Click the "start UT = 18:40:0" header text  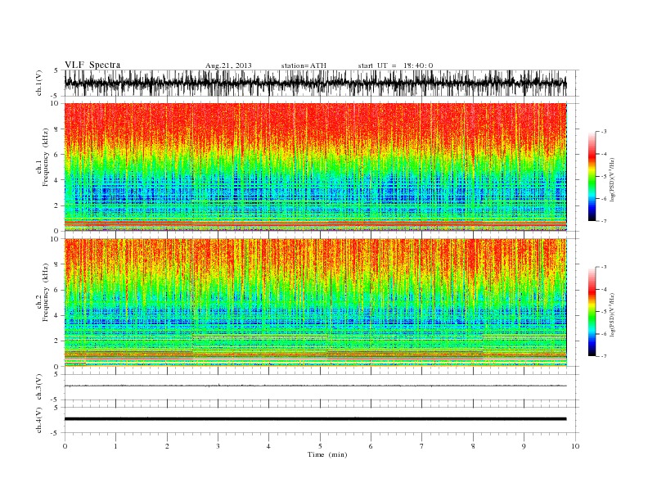point(395,65)
